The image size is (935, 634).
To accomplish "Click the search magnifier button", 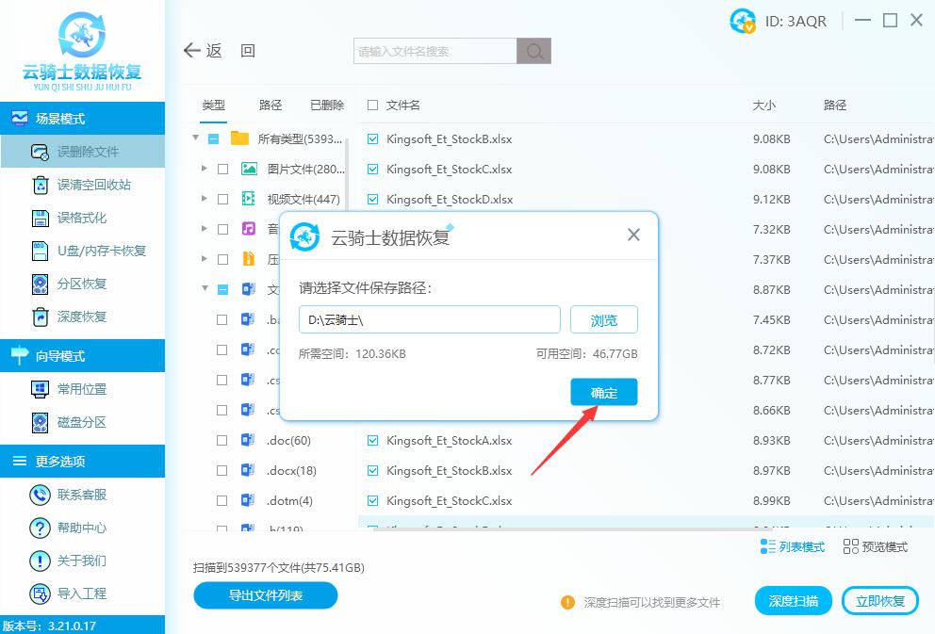I will (x=534, y=51).
